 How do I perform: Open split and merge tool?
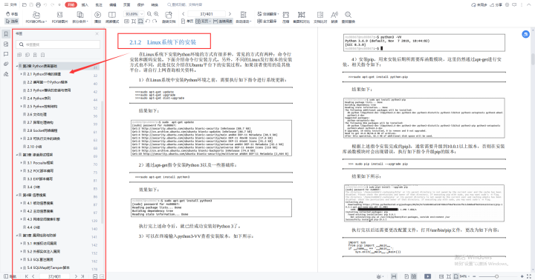click(x=80, y=17)
